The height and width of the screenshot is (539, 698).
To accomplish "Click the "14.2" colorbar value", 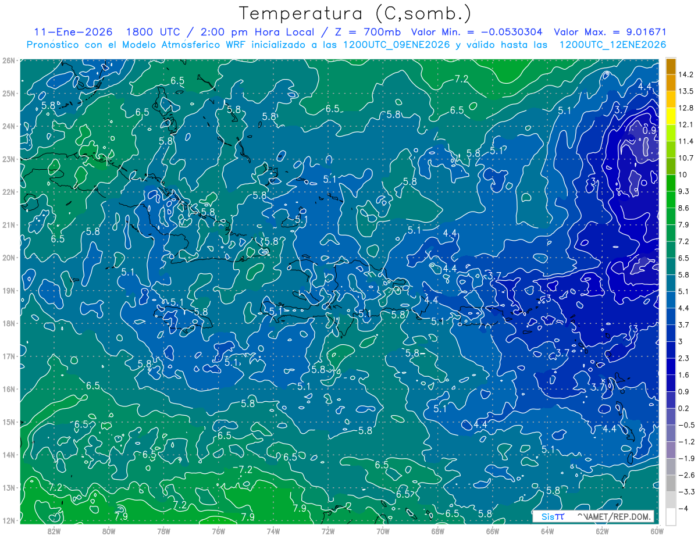I will tap(686, 74).
